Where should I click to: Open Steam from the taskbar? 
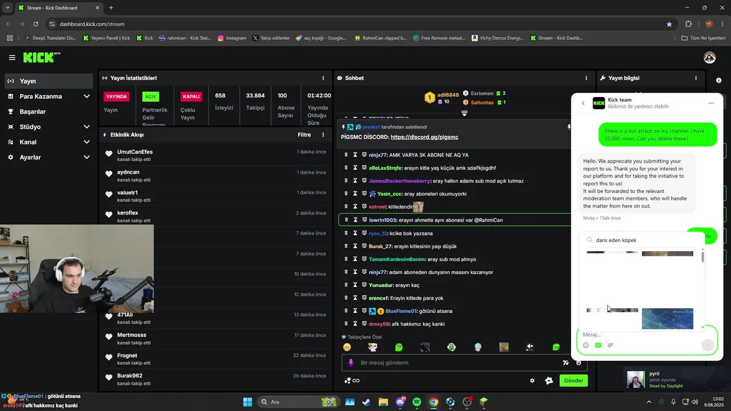367,402
